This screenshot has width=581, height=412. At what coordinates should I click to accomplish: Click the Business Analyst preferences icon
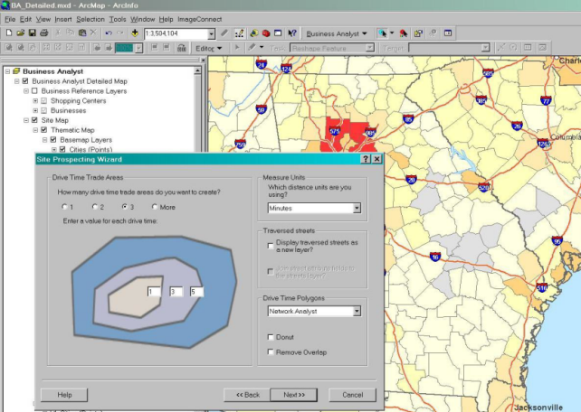point(418,33)
